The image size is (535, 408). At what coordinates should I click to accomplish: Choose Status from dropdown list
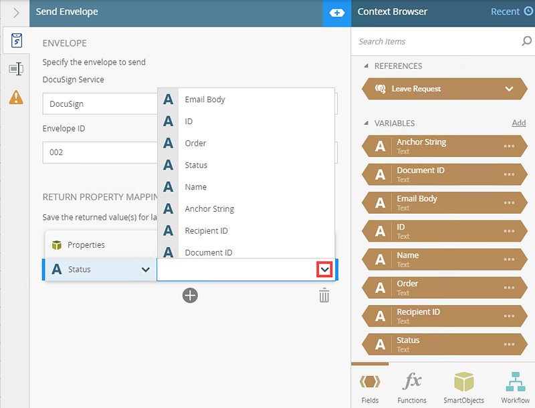(246, 165)
